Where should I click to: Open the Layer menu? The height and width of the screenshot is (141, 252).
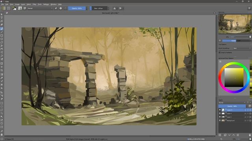(x=23, y=4)
